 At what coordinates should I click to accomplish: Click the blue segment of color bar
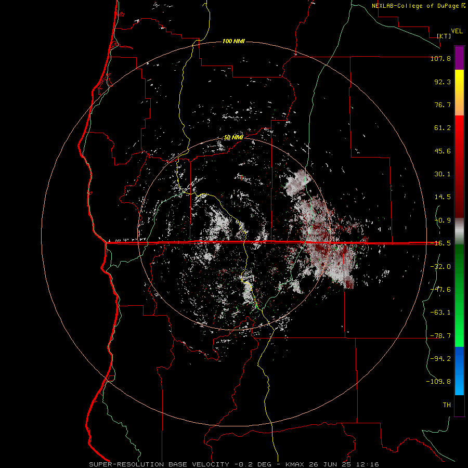click(459, 371)
